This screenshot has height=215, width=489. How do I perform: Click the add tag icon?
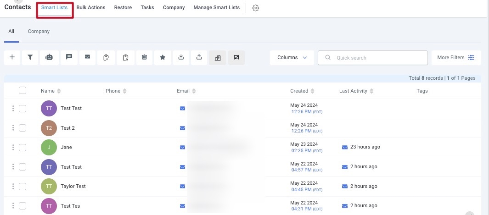(x=106, y=57)
